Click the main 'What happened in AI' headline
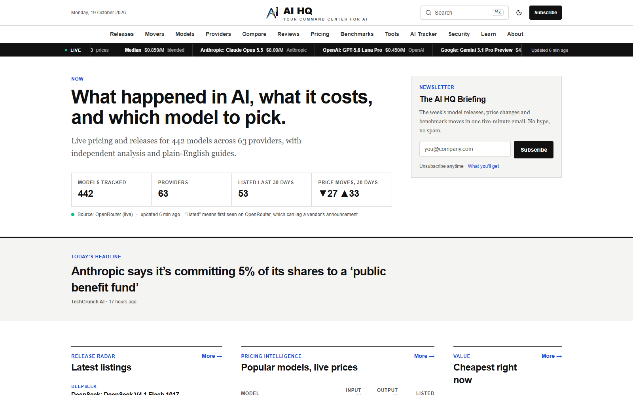Screen dimensions: 633x395 [x=222, y=107]
